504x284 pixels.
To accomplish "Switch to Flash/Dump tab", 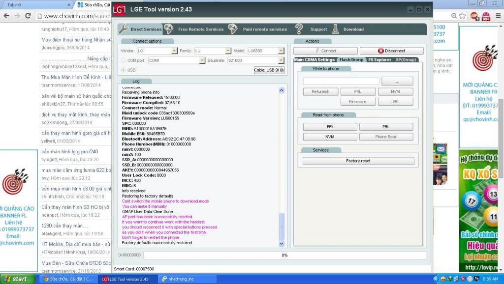I will click(x=351, y=59).
